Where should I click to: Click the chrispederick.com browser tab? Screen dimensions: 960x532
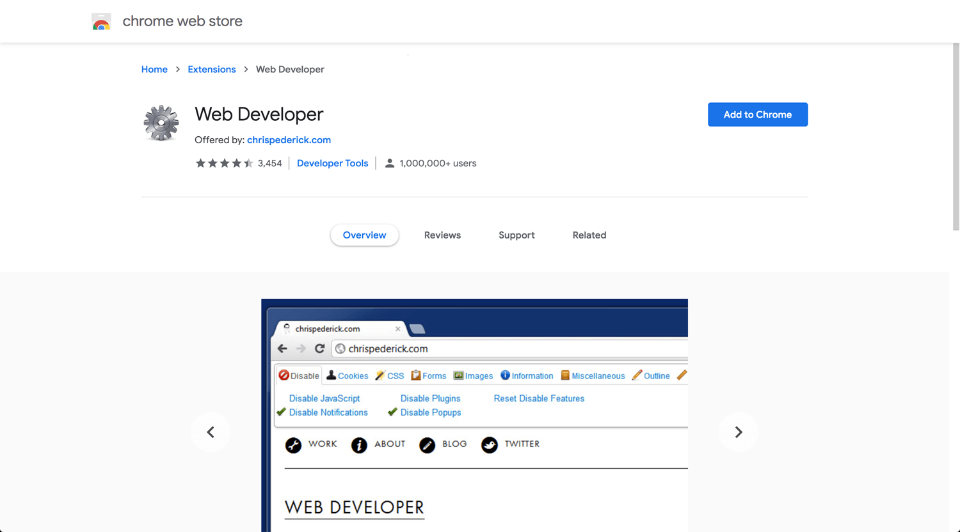(x=340, y=329)
